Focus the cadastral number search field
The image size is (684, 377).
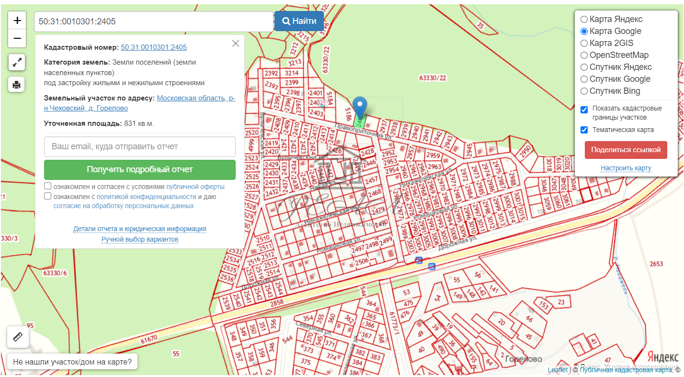click(x=154, y=22)
